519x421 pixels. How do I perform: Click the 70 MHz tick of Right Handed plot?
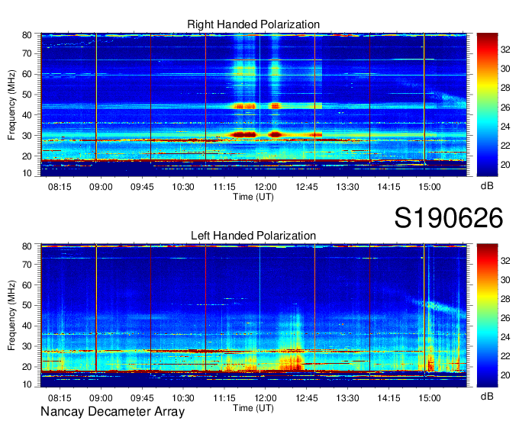27,53
